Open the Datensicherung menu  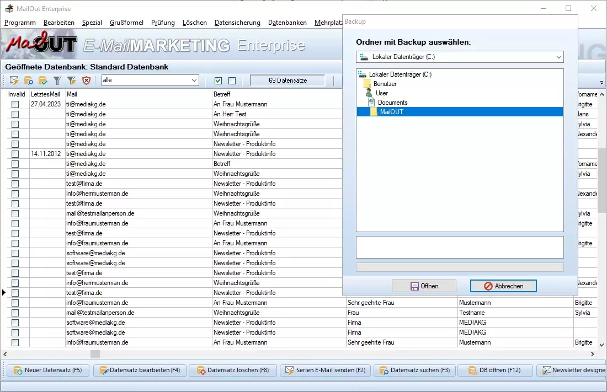[237, 23]
